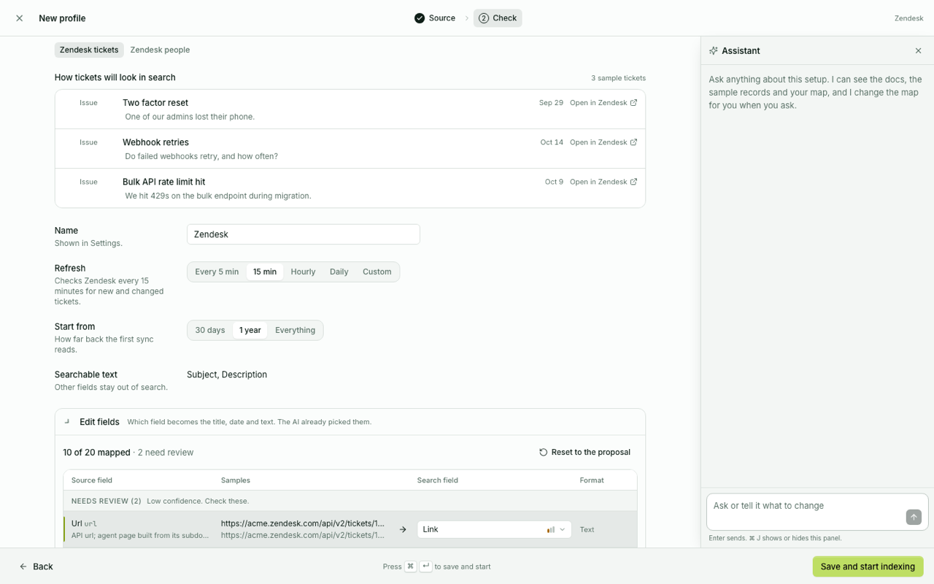Click the Bulk API rate limit hit title
The image size is (934, 584).
click(164, 182)
